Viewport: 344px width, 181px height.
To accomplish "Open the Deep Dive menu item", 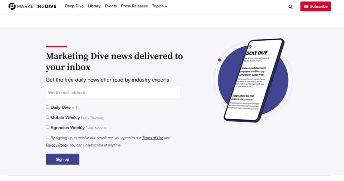I will (74, 6).
